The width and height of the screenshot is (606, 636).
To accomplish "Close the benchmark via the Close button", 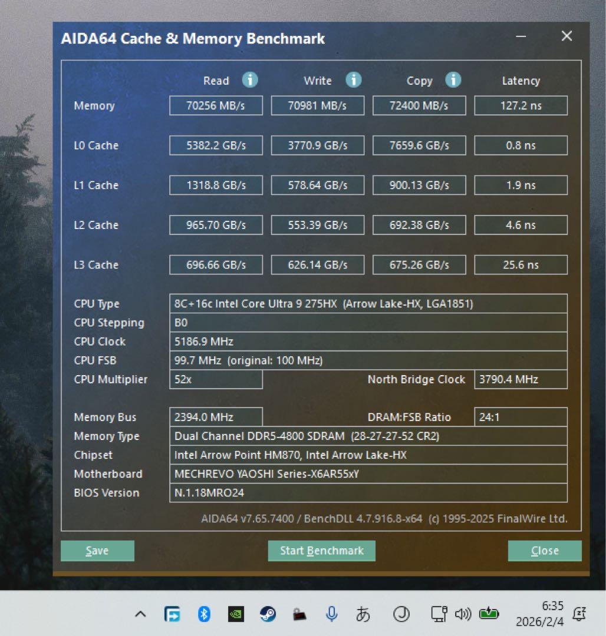I will coord(544,551).
